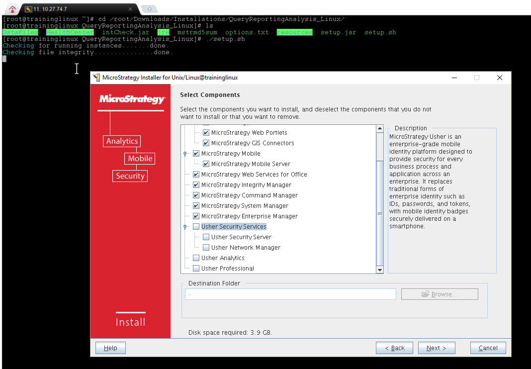Click the Destination Folder text field
Screen dimensions: 531x369
click(x=290, y=294)
